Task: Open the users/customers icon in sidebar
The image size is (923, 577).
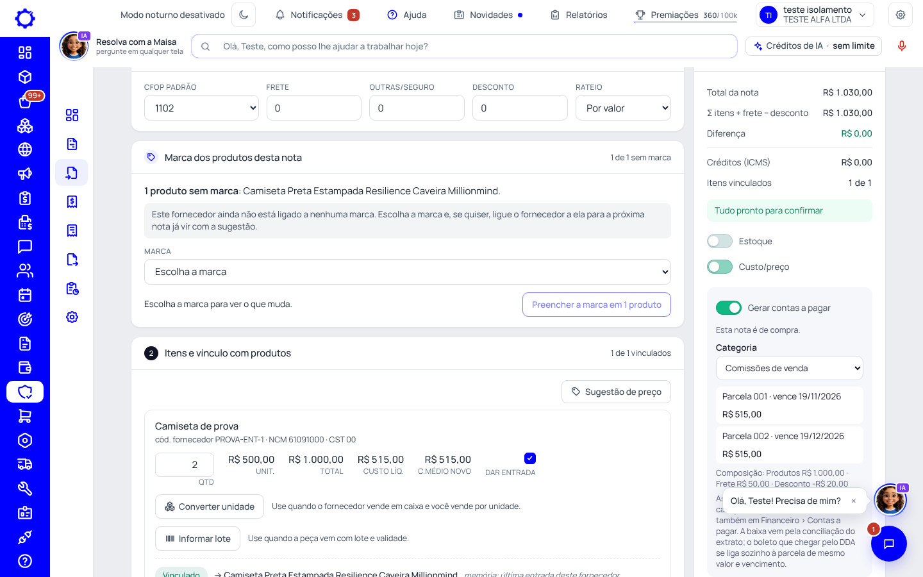Action: tap(25, 271)
